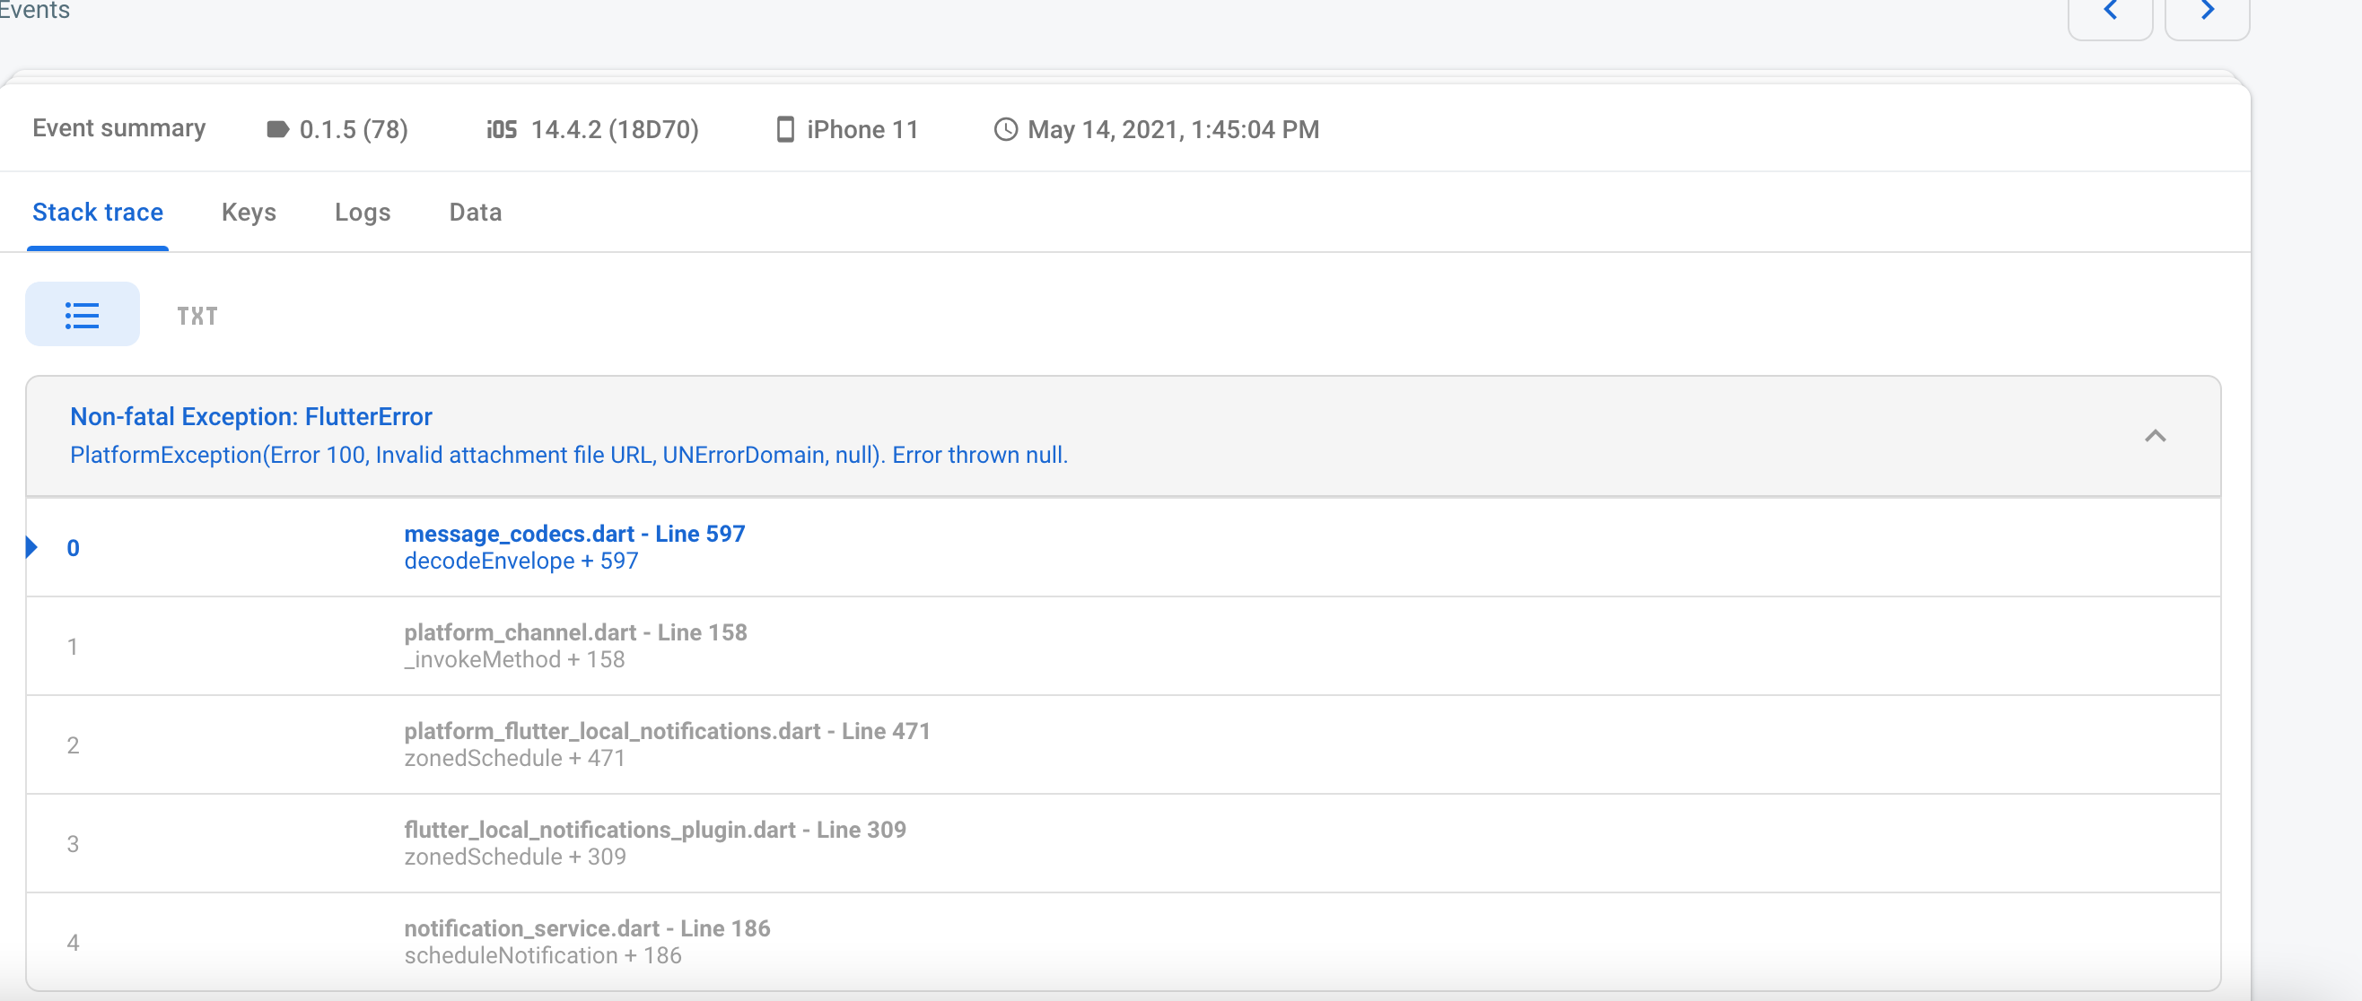Click the PlatformException error message text
This screenshot has height=1001, width=2362.
tap(568, 454)
